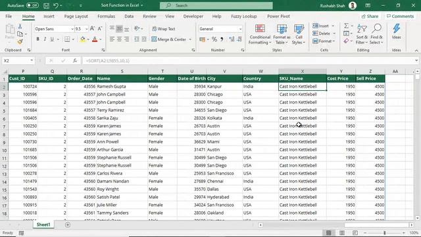The height and width of the screenshot is (237, 421).
Task: Click the Save icon in title bar
Action: tap(46, 5)
